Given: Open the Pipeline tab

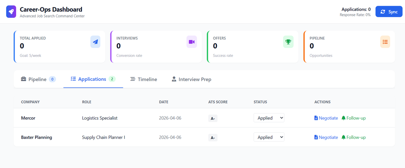Looking at the screenshot, I should coord(38,79).
